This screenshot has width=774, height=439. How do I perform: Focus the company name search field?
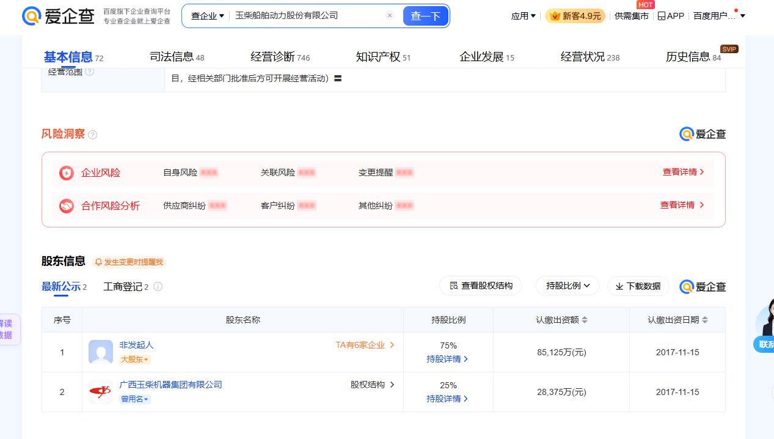(307, 16)
